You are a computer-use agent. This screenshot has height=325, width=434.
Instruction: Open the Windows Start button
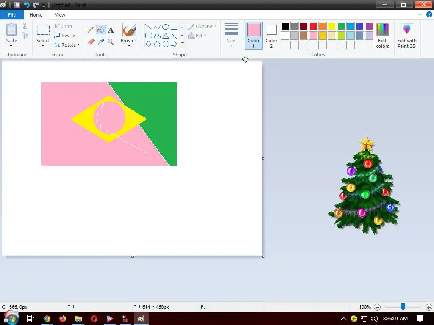click(11, 318)
